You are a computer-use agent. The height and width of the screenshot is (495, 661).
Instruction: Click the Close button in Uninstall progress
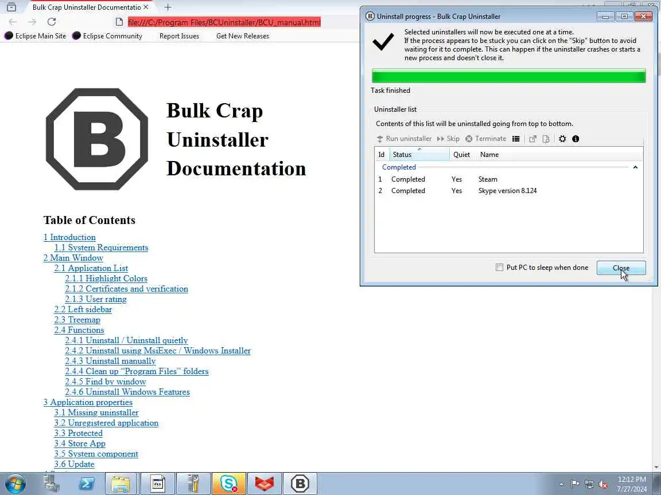click(621, 268)
